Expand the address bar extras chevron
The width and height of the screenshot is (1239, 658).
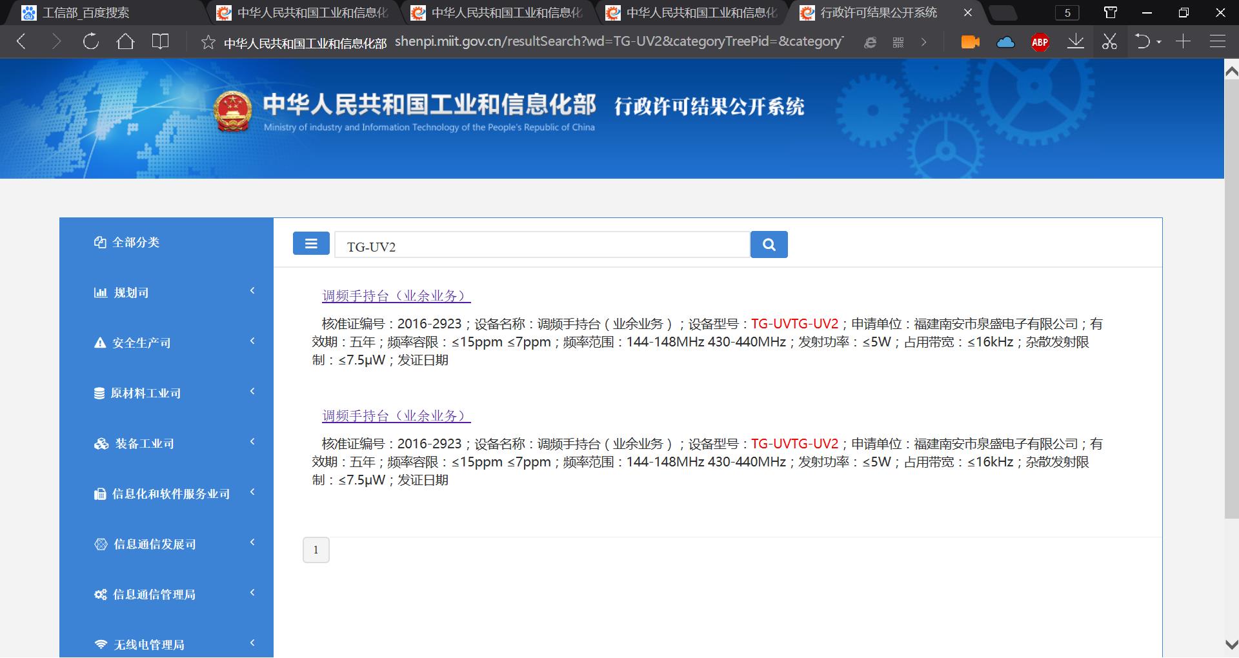click(x=923, y=43)
